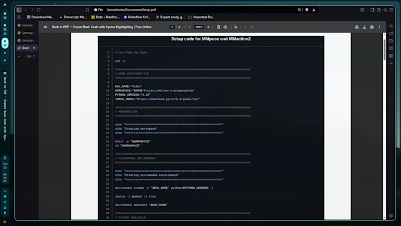
Task: Click the document title Setup code for MMpose
Action: pos(211,39)
